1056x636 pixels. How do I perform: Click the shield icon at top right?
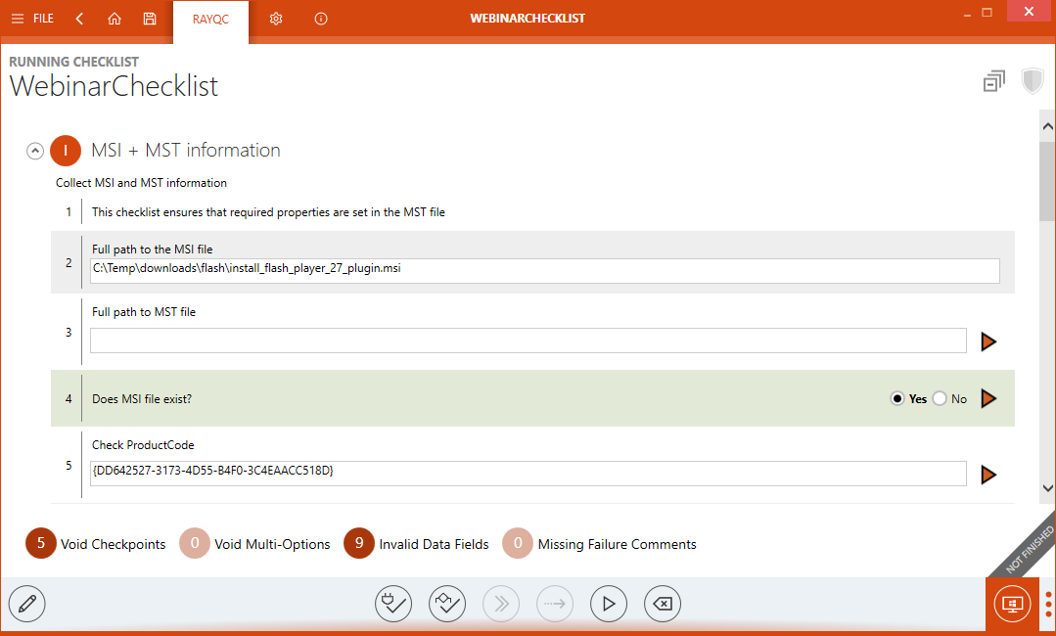1033,81
